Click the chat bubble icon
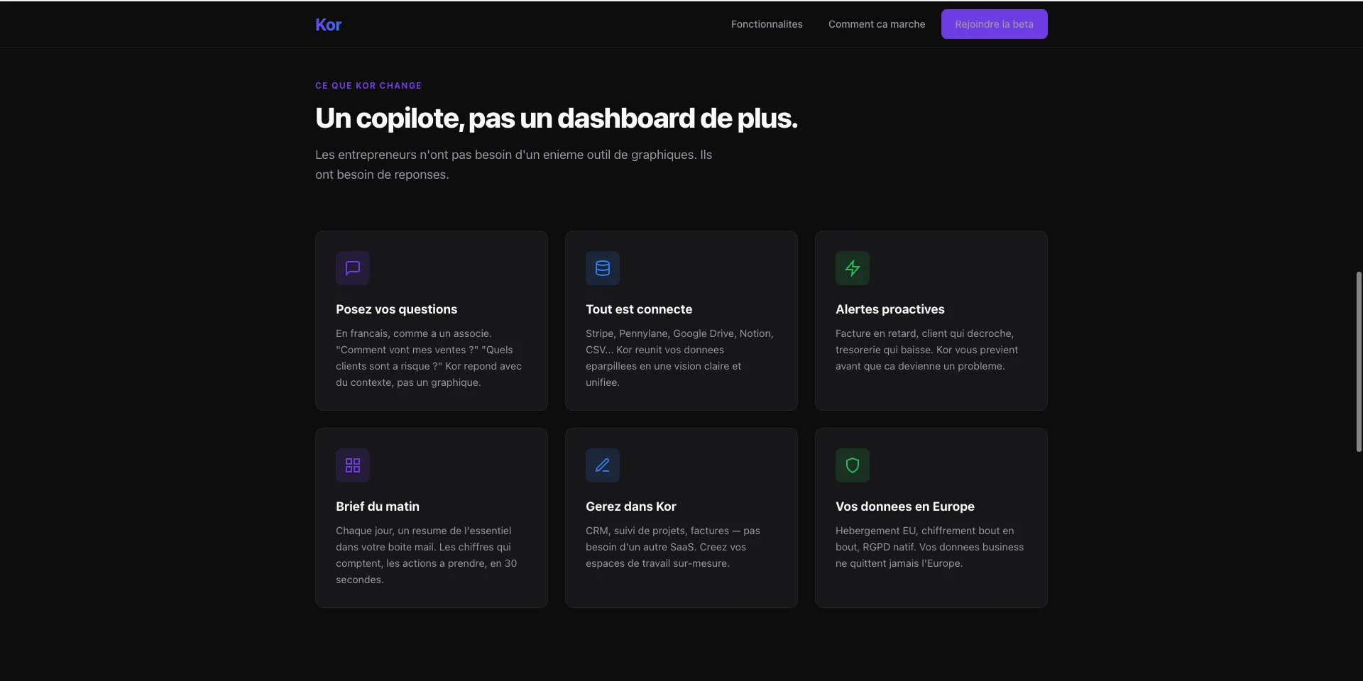 click(353, 268)
